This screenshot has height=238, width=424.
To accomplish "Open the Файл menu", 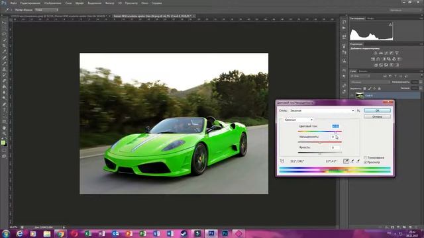I will pyautogui.click(x=13, y=3).
